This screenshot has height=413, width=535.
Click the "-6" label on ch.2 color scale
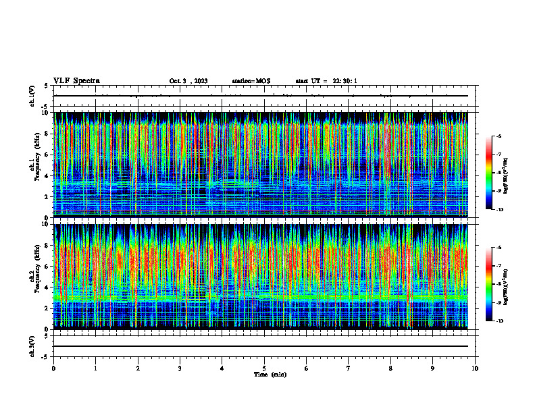[x=499, y=248]
